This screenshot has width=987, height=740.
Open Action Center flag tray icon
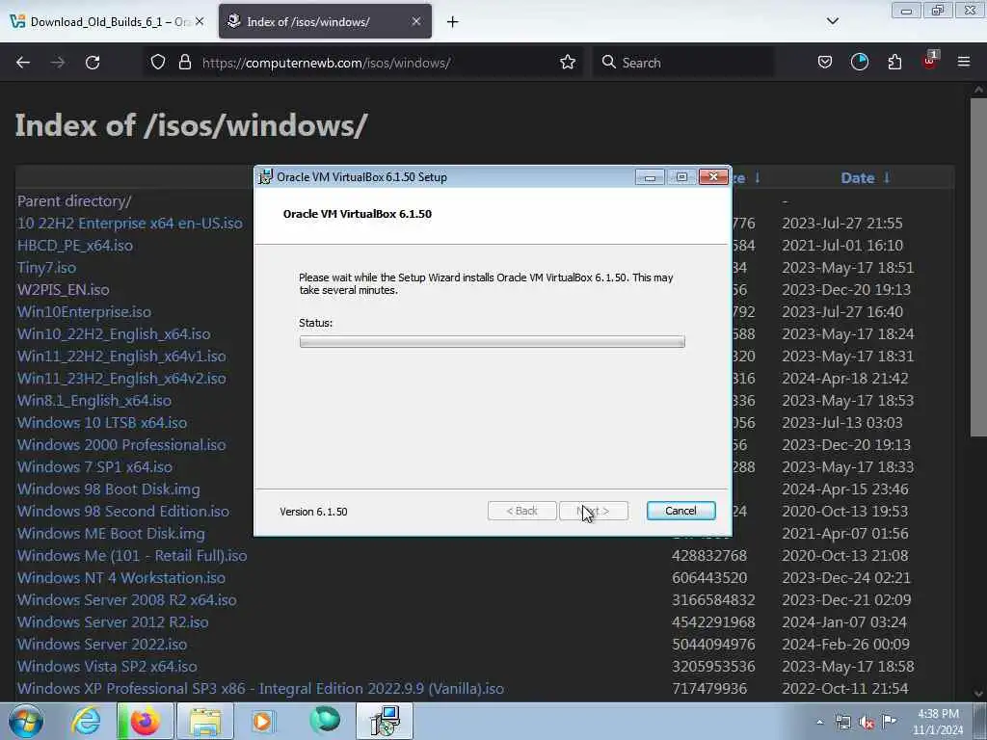point(889,722)
